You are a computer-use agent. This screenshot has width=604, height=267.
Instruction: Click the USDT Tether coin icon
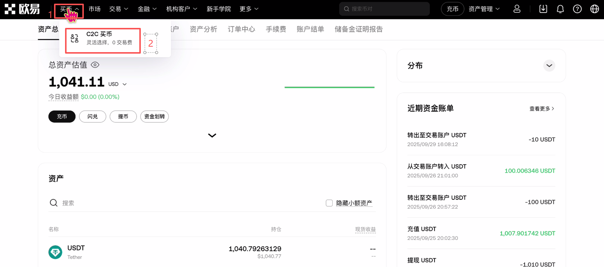pyautogui.click(x=56, y=252)
